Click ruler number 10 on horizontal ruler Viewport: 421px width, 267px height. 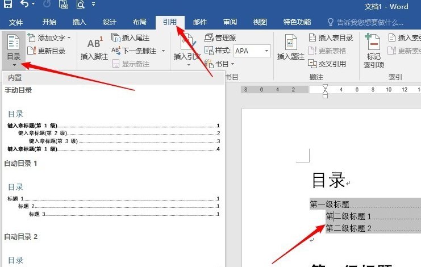389,89
